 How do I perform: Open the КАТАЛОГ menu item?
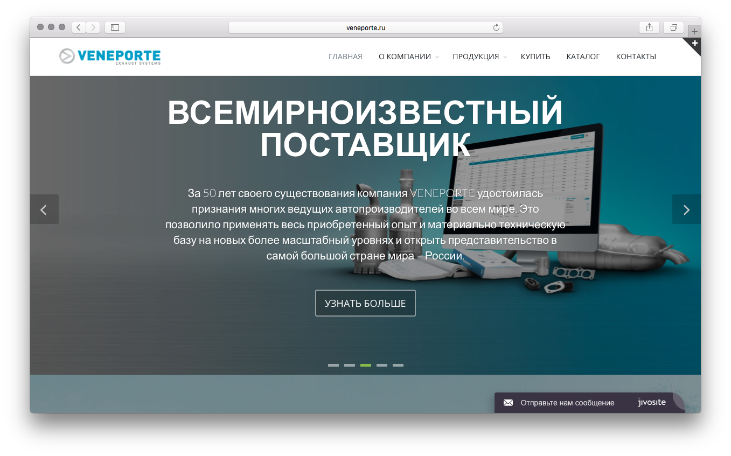point(583,57)
